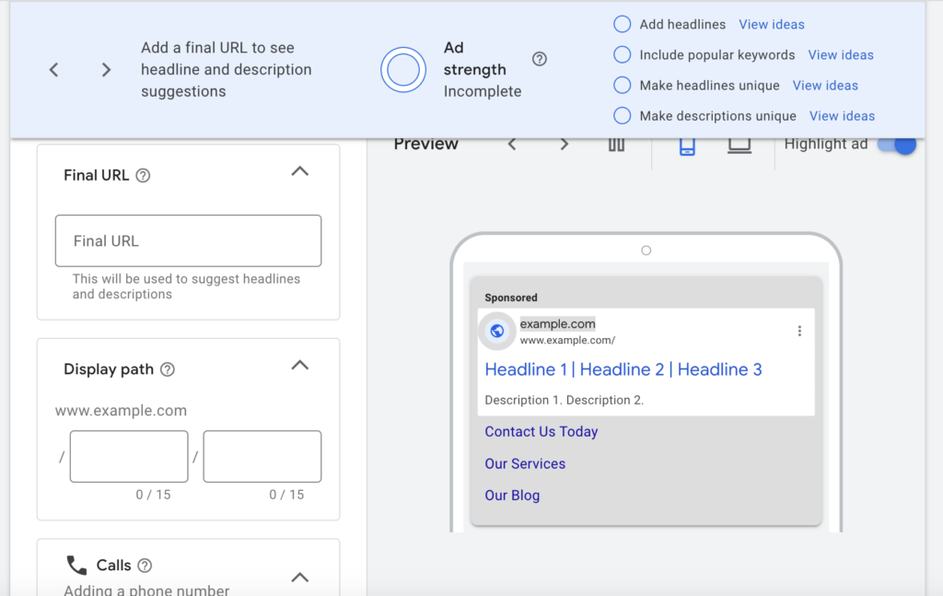
Task: Click into the Final URL input field
Action: [188, 240]
